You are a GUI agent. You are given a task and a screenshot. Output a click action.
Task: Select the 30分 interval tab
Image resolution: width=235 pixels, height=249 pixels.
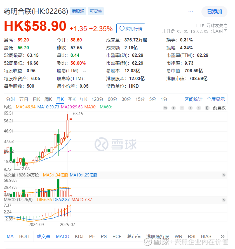(126, 99)
